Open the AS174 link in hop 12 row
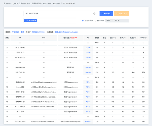 [x=88, y=97]
